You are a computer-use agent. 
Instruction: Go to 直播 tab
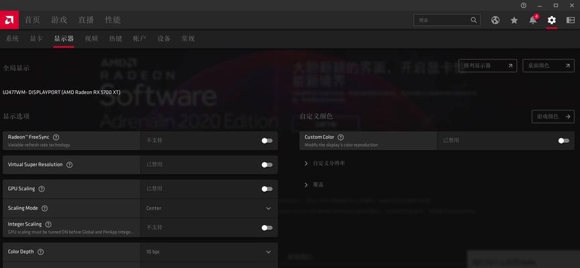[x=86, y=20]
